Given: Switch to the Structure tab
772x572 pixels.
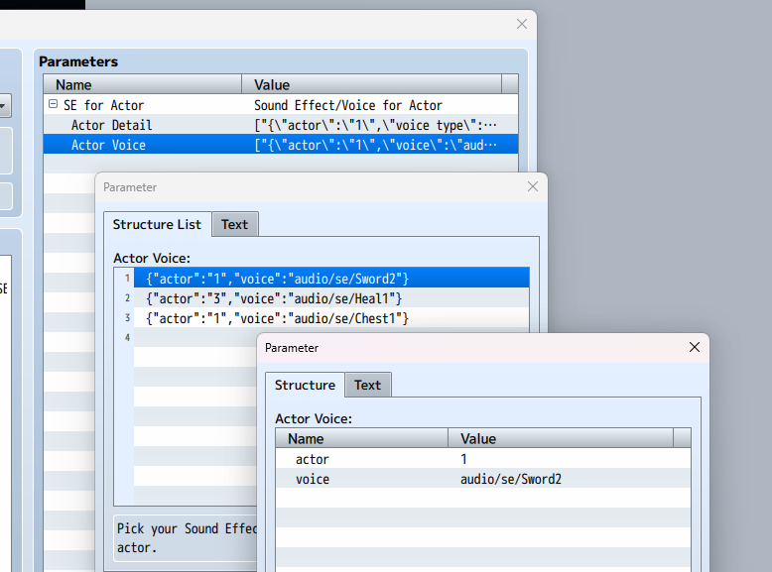Looking at the screenshot, I should (x=305, y=385).
